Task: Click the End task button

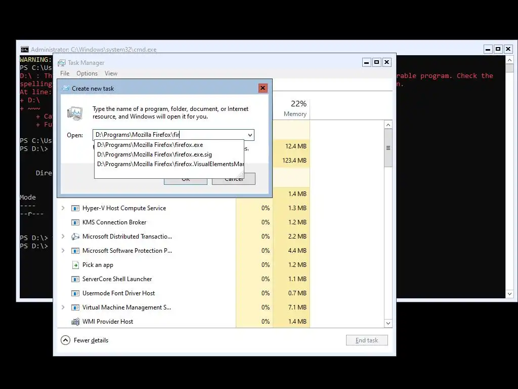Action: click(x=367, y=340)
